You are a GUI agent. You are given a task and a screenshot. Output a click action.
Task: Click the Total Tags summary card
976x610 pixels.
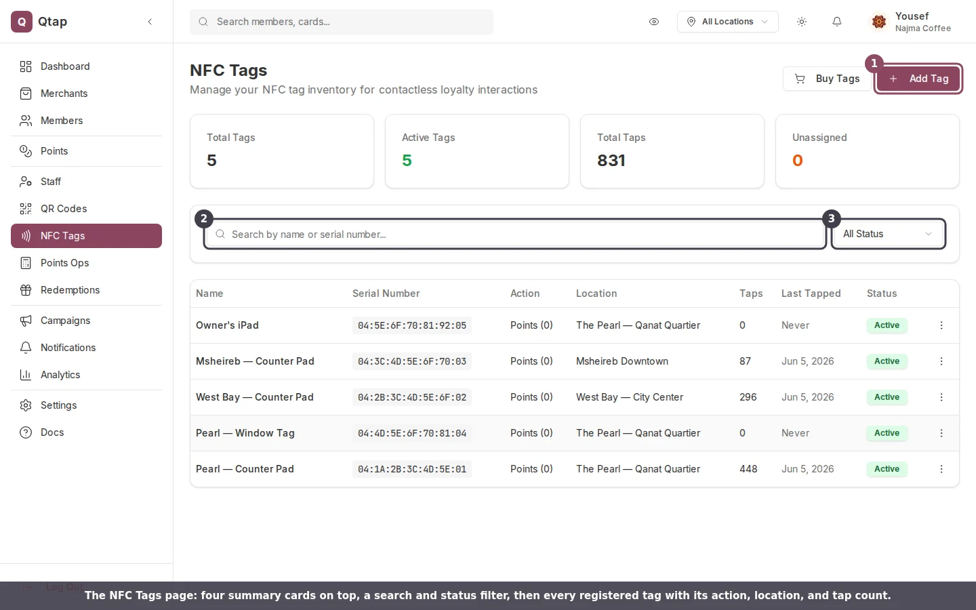[282, 151]
